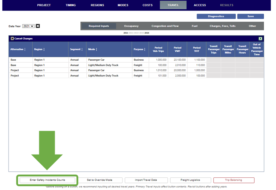Click Period Veh-Trips cell for Base Passenger Car
Image resolution: width=276 pixels, height=190 pixels.
coord(158,60)
